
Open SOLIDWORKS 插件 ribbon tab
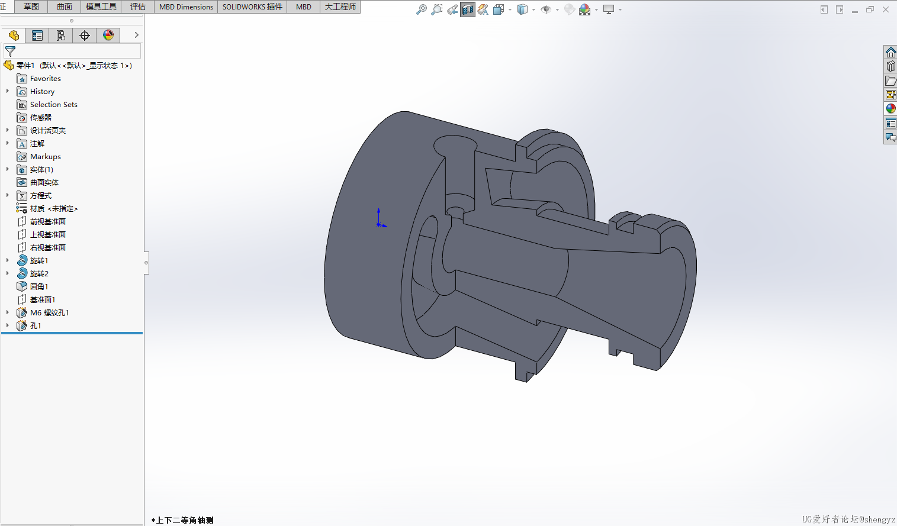click(x=252, y=7)
